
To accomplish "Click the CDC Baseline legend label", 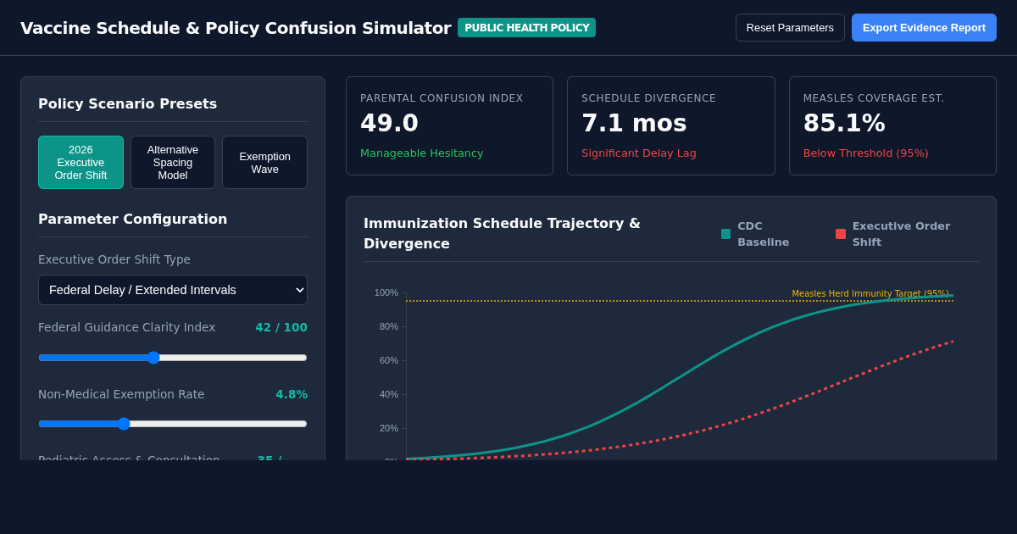I will (x=763, y=234).
